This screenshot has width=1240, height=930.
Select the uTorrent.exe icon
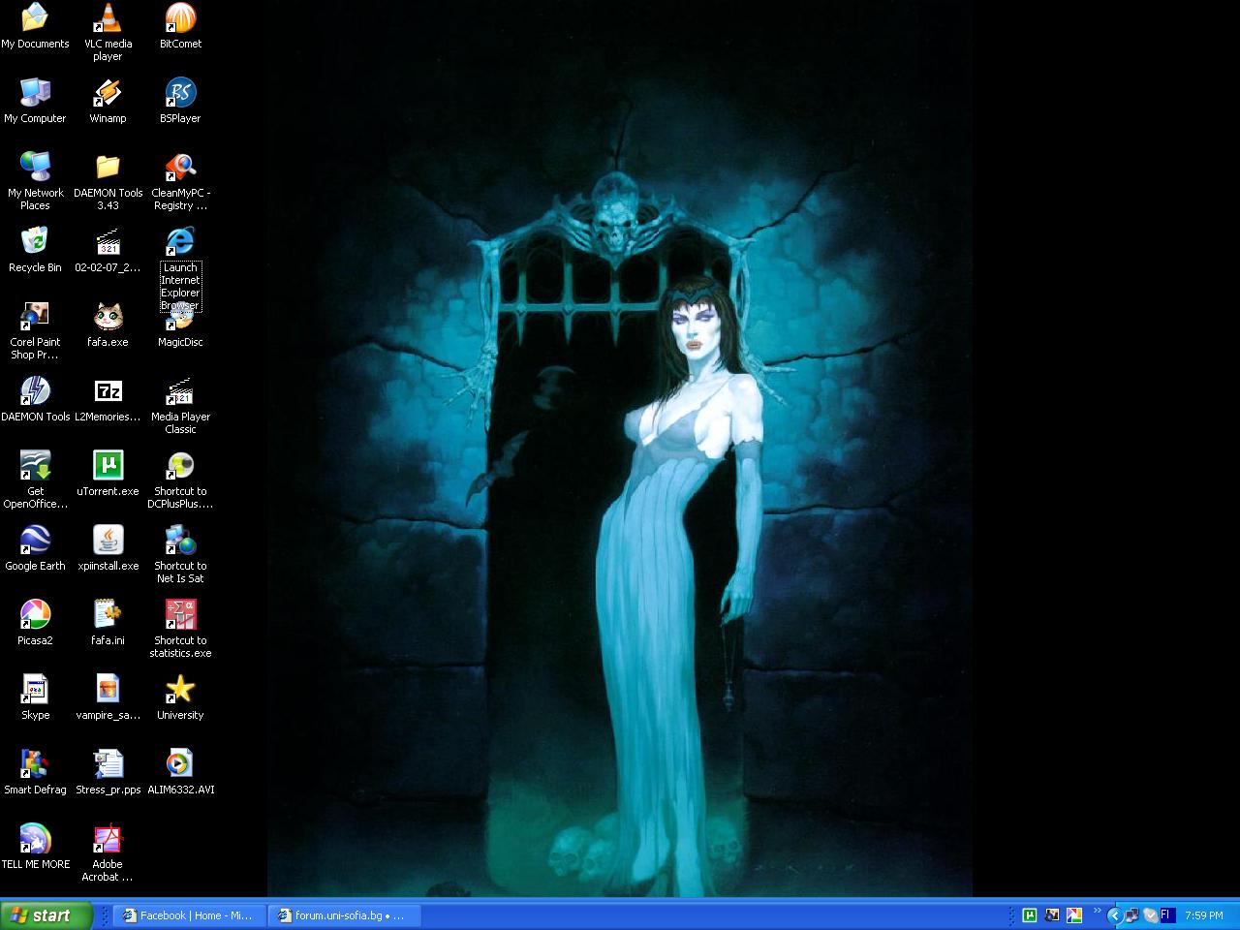108,467
